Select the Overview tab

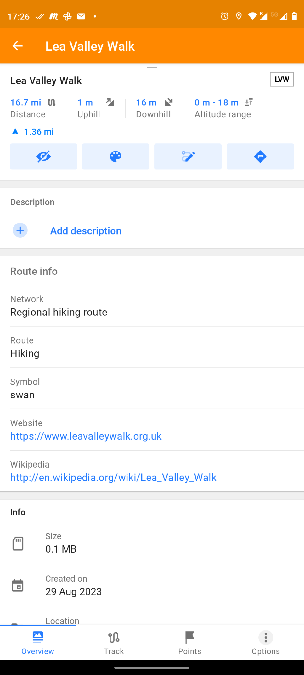pyautogui.click(x=38, y=643)
